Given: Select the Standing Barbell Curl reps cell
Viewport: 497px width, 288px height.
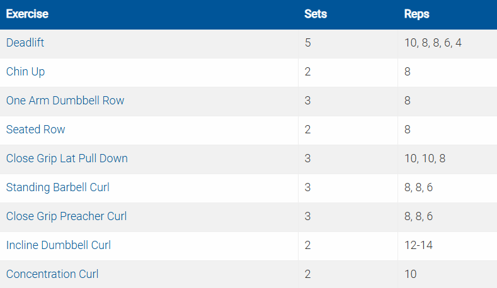Looking at the screenshot, I should click(419, 188).
